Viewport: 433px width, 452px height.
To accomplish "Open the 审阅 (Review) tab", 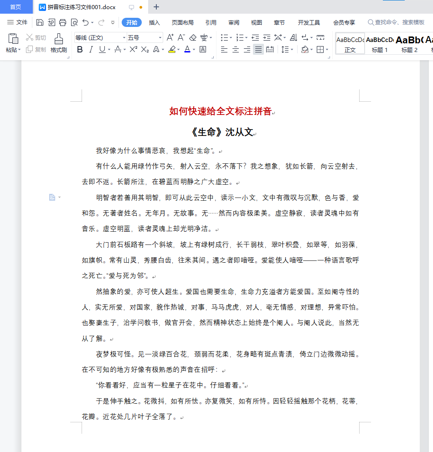I will (x=234, y=22).
